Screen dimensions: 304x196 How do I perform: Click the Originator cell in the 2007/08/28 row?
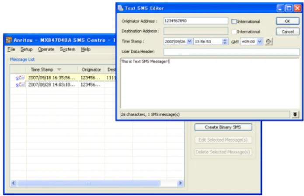[x=91, y=85]
